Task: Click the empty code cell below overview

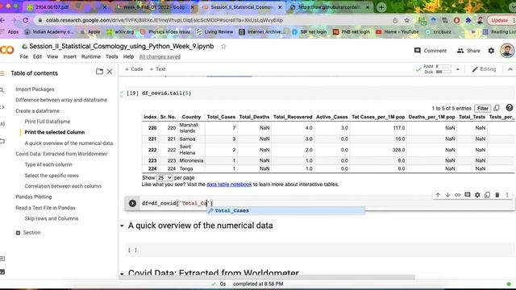Action: coord(319,251)
